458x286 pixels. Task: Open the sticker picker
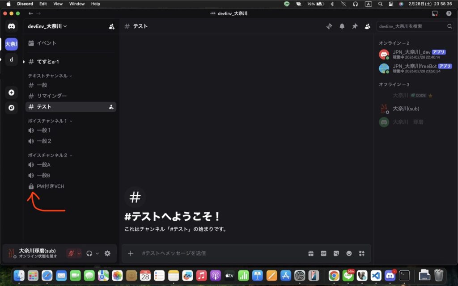[336, 253]
